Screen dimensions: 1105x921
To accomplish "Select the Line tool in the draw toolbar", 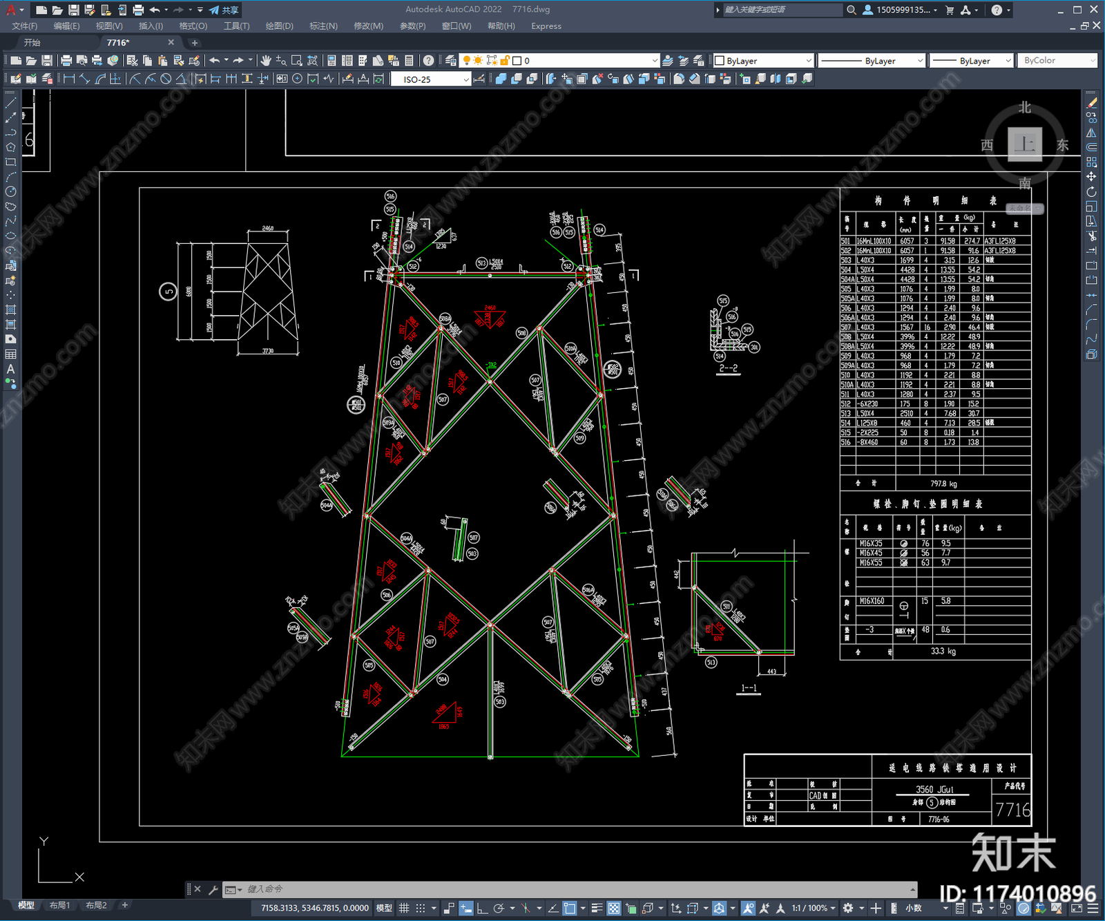I will click(x=10, y=102).
